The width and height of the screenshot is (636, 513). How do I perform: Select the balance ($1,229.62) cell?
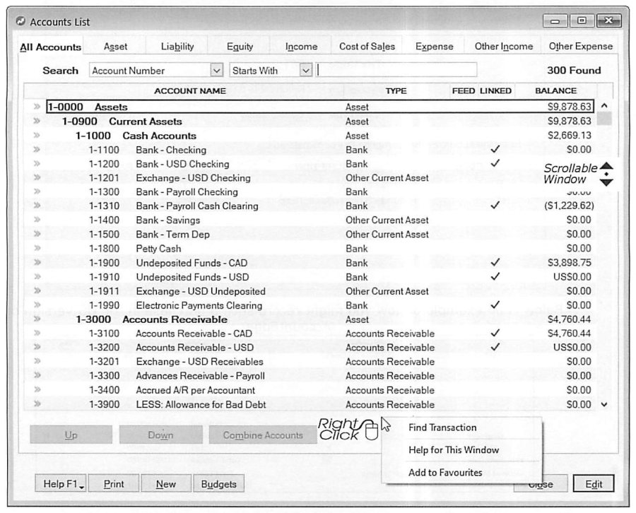569,206
